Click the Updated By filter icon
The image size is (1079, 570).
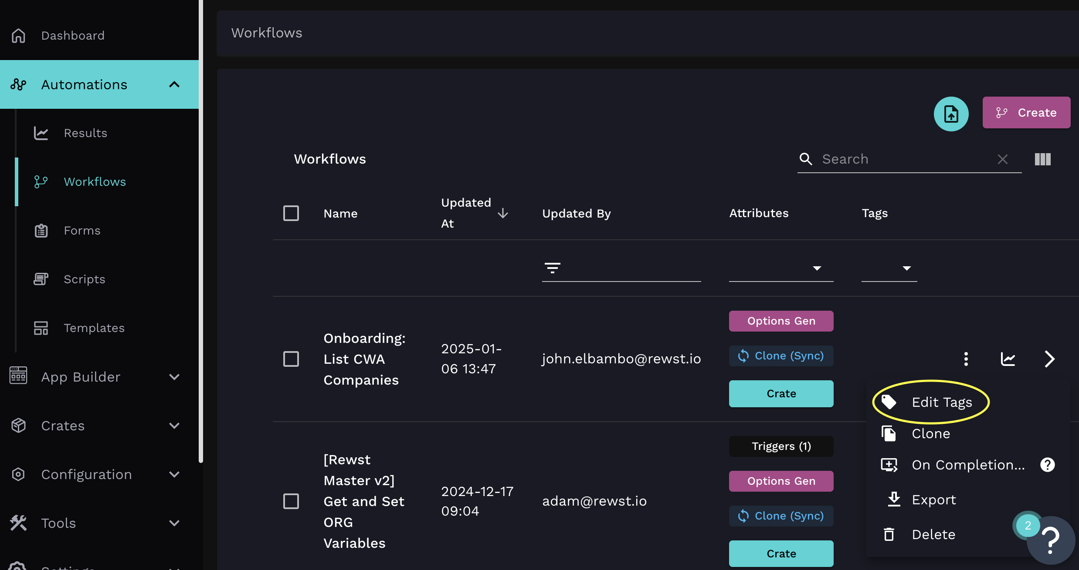(552, 268)
